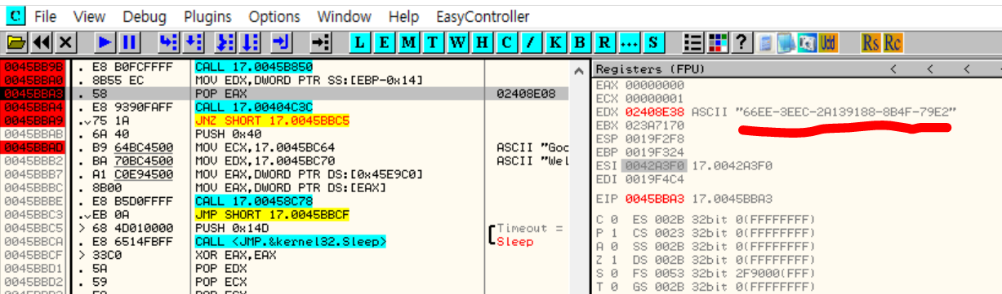Show Threads with the T button

point(434,42)
